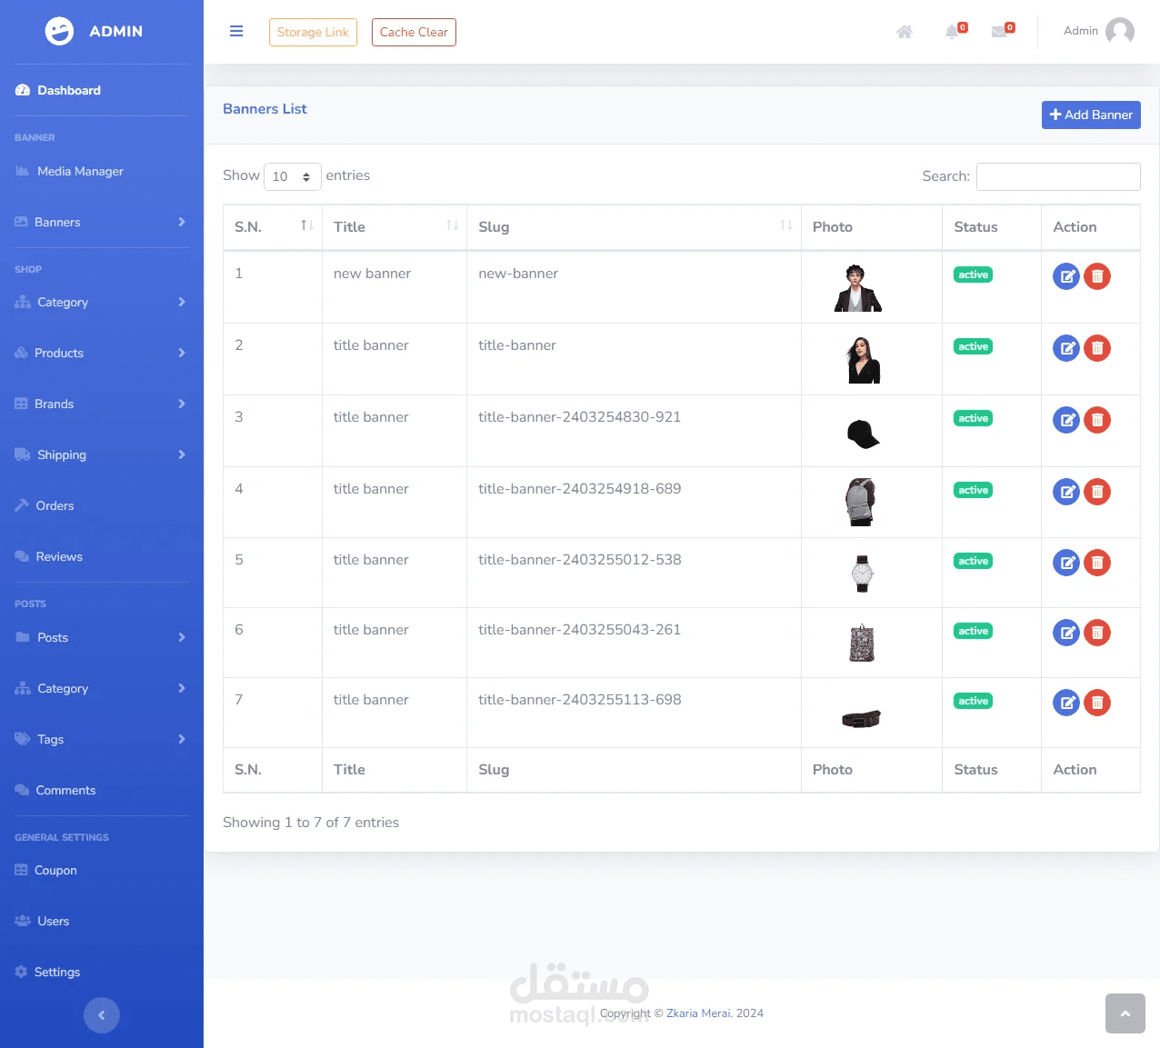Screen dimensions: 1160x1048
Task: Click the scroll-to-top arrow button
Action: coord(1125,1013)
